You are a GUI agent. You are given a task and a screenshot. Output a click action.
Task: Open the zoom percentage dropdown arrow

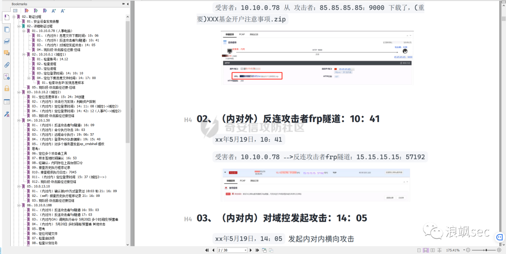(464, 250)
